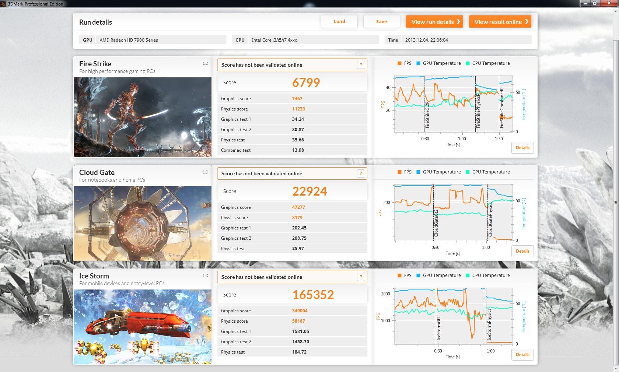Open Details for Cloud Gate chart
This screenshot has height=372, width=619.
pos(522,251)
